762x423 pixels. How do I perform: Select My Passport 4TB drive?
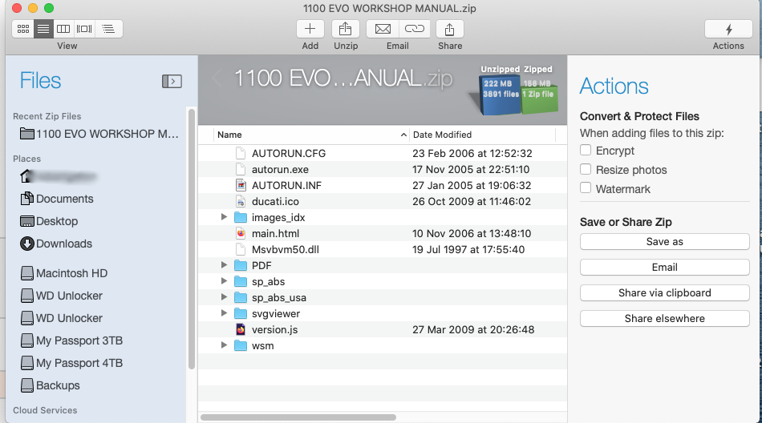click(x=71, y=363)
